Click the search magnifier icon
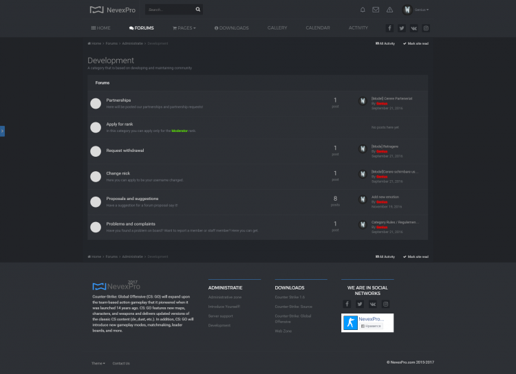 pyautogui.click(x=198, y=10)
